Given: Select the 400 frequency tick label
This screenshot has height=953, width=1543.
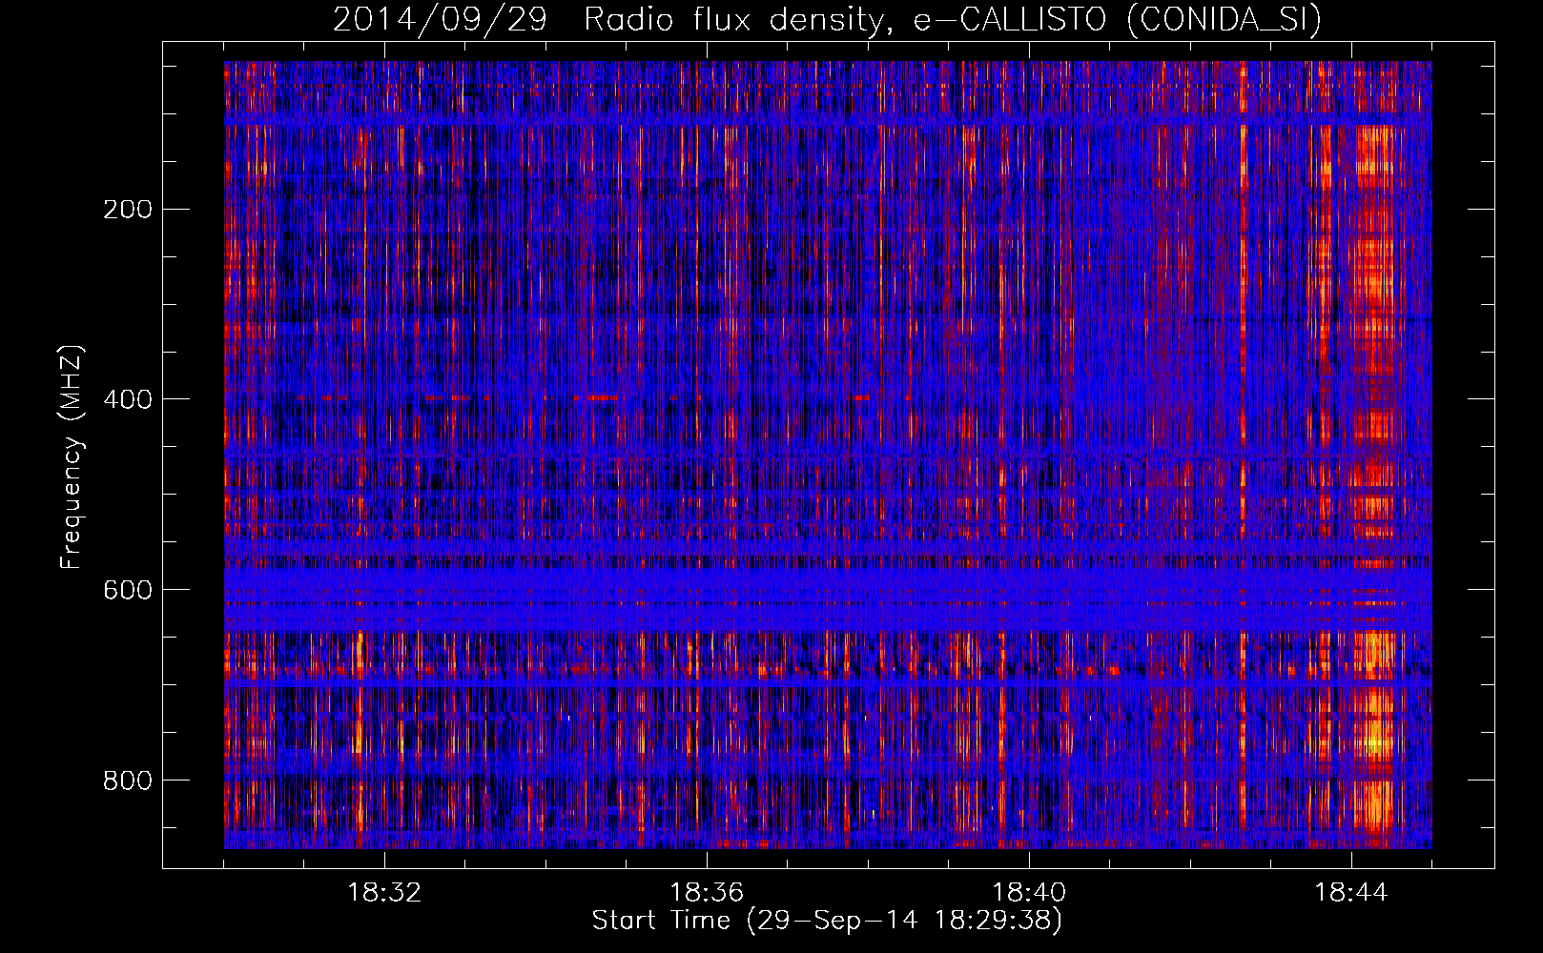Looking at the screenshot, I should 128,399.
